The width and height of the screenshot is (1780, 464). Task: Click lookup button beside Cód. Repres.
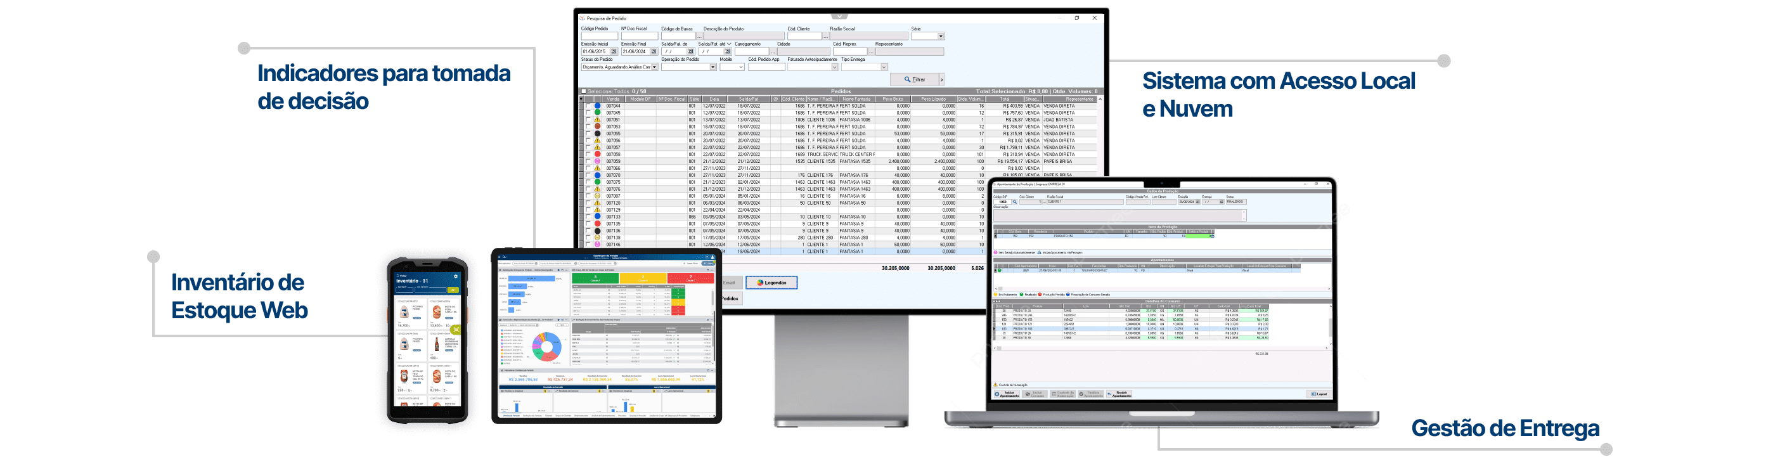click(x=872, y=52)
